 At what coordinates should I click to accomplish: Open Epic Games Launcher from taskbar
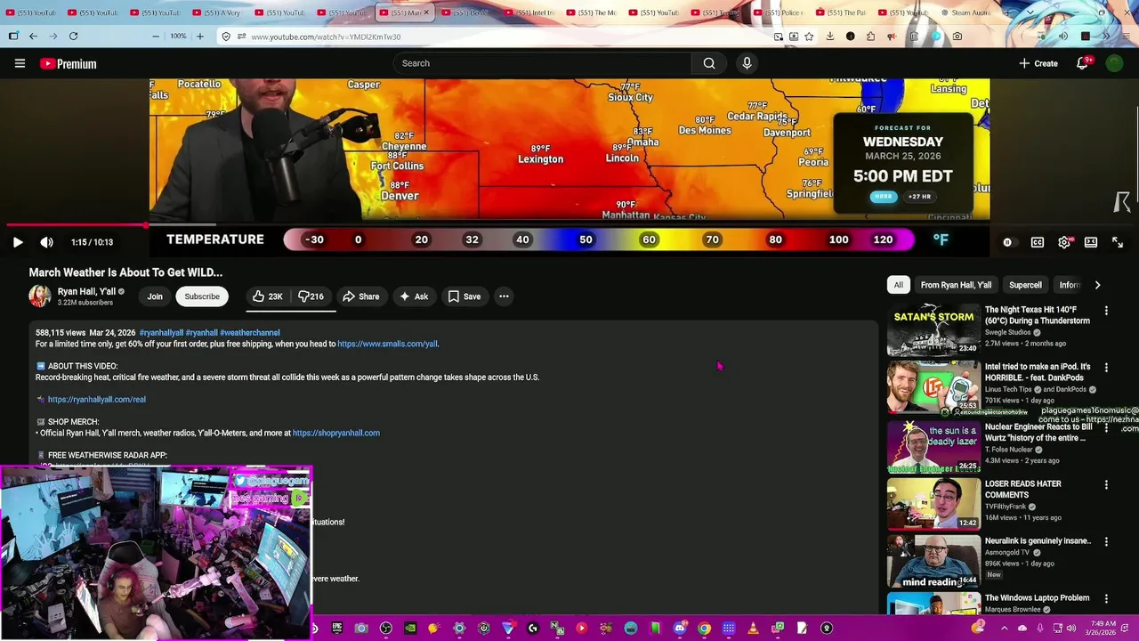coord(336,628)
